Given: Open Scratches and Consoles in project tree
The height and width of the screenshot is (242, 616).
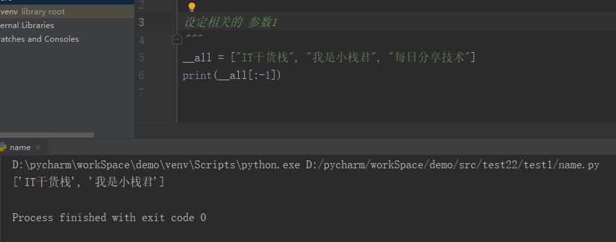Looking at the screenshot, I should (x=39, y=39).
